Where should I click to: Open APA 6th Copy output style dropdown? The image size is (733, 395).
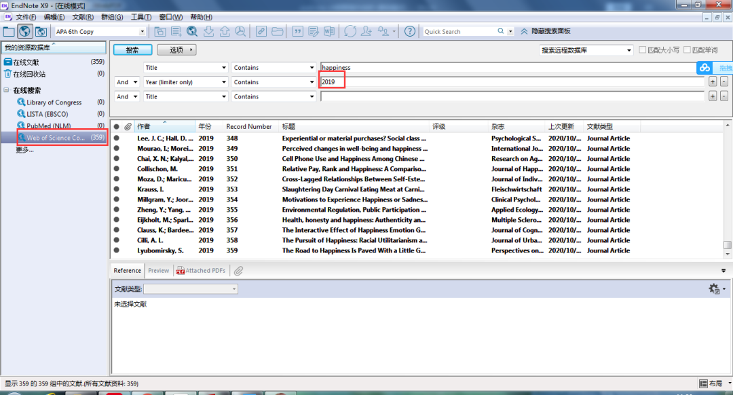click(x=142, y=31)
